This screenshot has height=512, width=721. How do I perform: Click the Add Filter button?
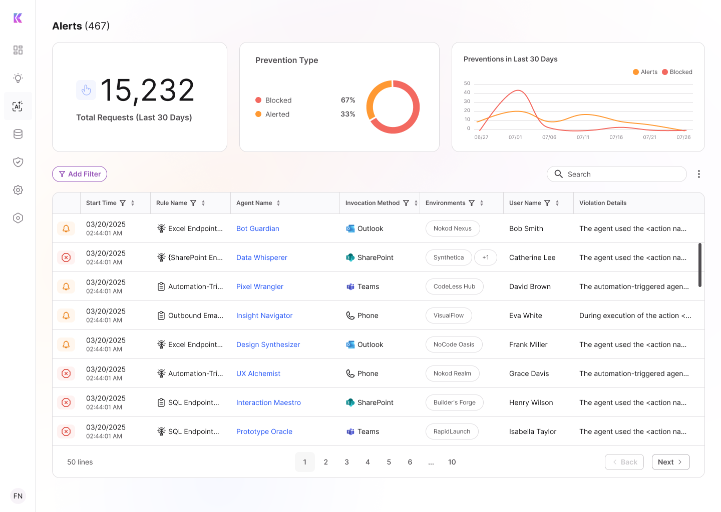[80, 174]
